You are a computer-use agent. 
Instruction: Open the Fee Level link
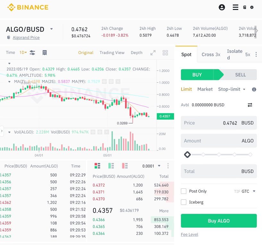tap(190, 234)
